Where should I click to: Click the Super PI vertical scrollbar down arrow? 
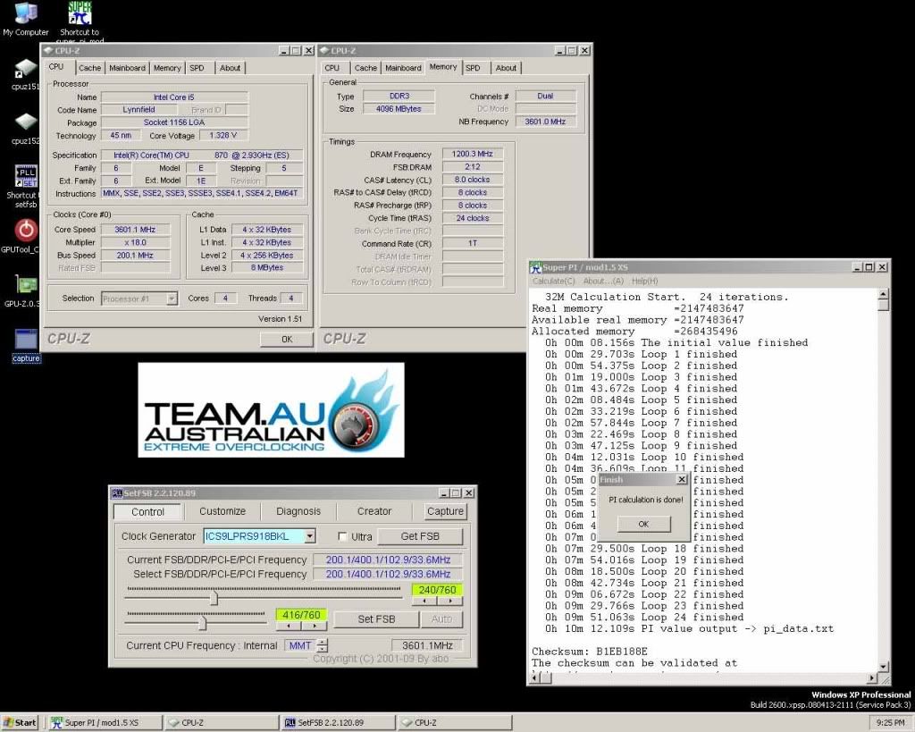tap(884, 667)
